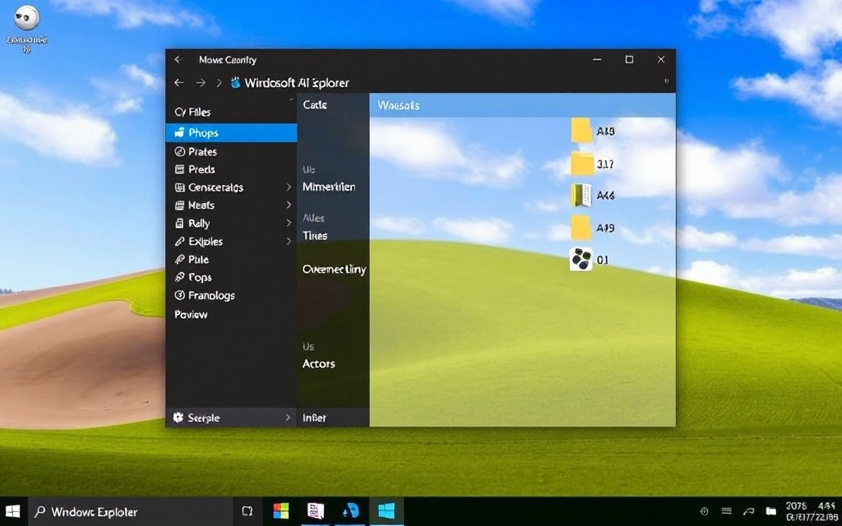Click the icon beside Pule

(x=180, y=259)
